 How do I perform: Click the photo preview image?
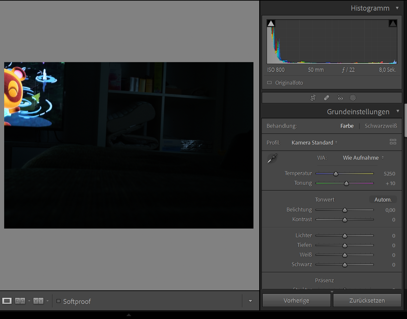129,145
